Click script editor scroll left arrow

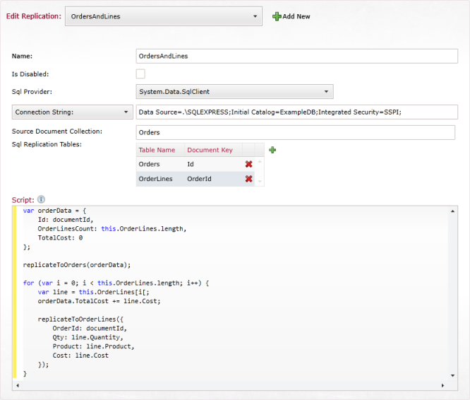pyautogui.click(x=18, y=385)
